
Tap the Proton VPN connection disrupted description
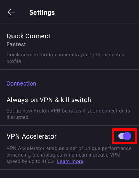pyautogui.click(x=68, y=114)
